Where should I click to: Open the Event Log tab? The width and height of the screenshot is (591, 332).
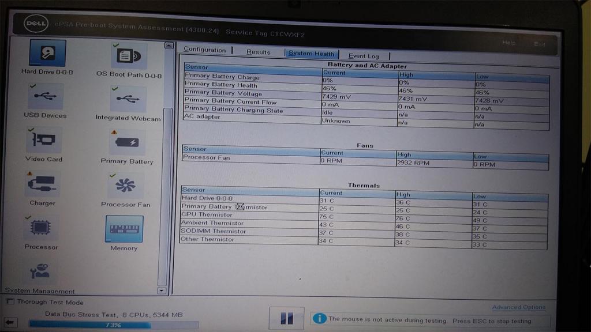(x=364, y=56)
